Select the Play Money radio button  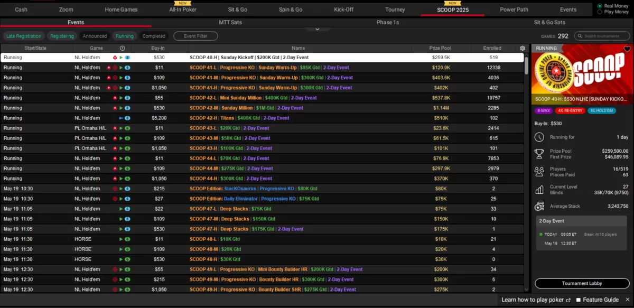pos(600,12)
